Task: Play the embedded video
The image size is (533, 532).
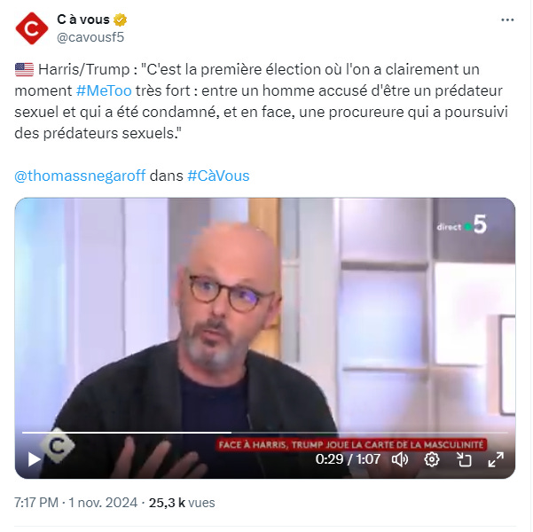Action: coord(34,459)
